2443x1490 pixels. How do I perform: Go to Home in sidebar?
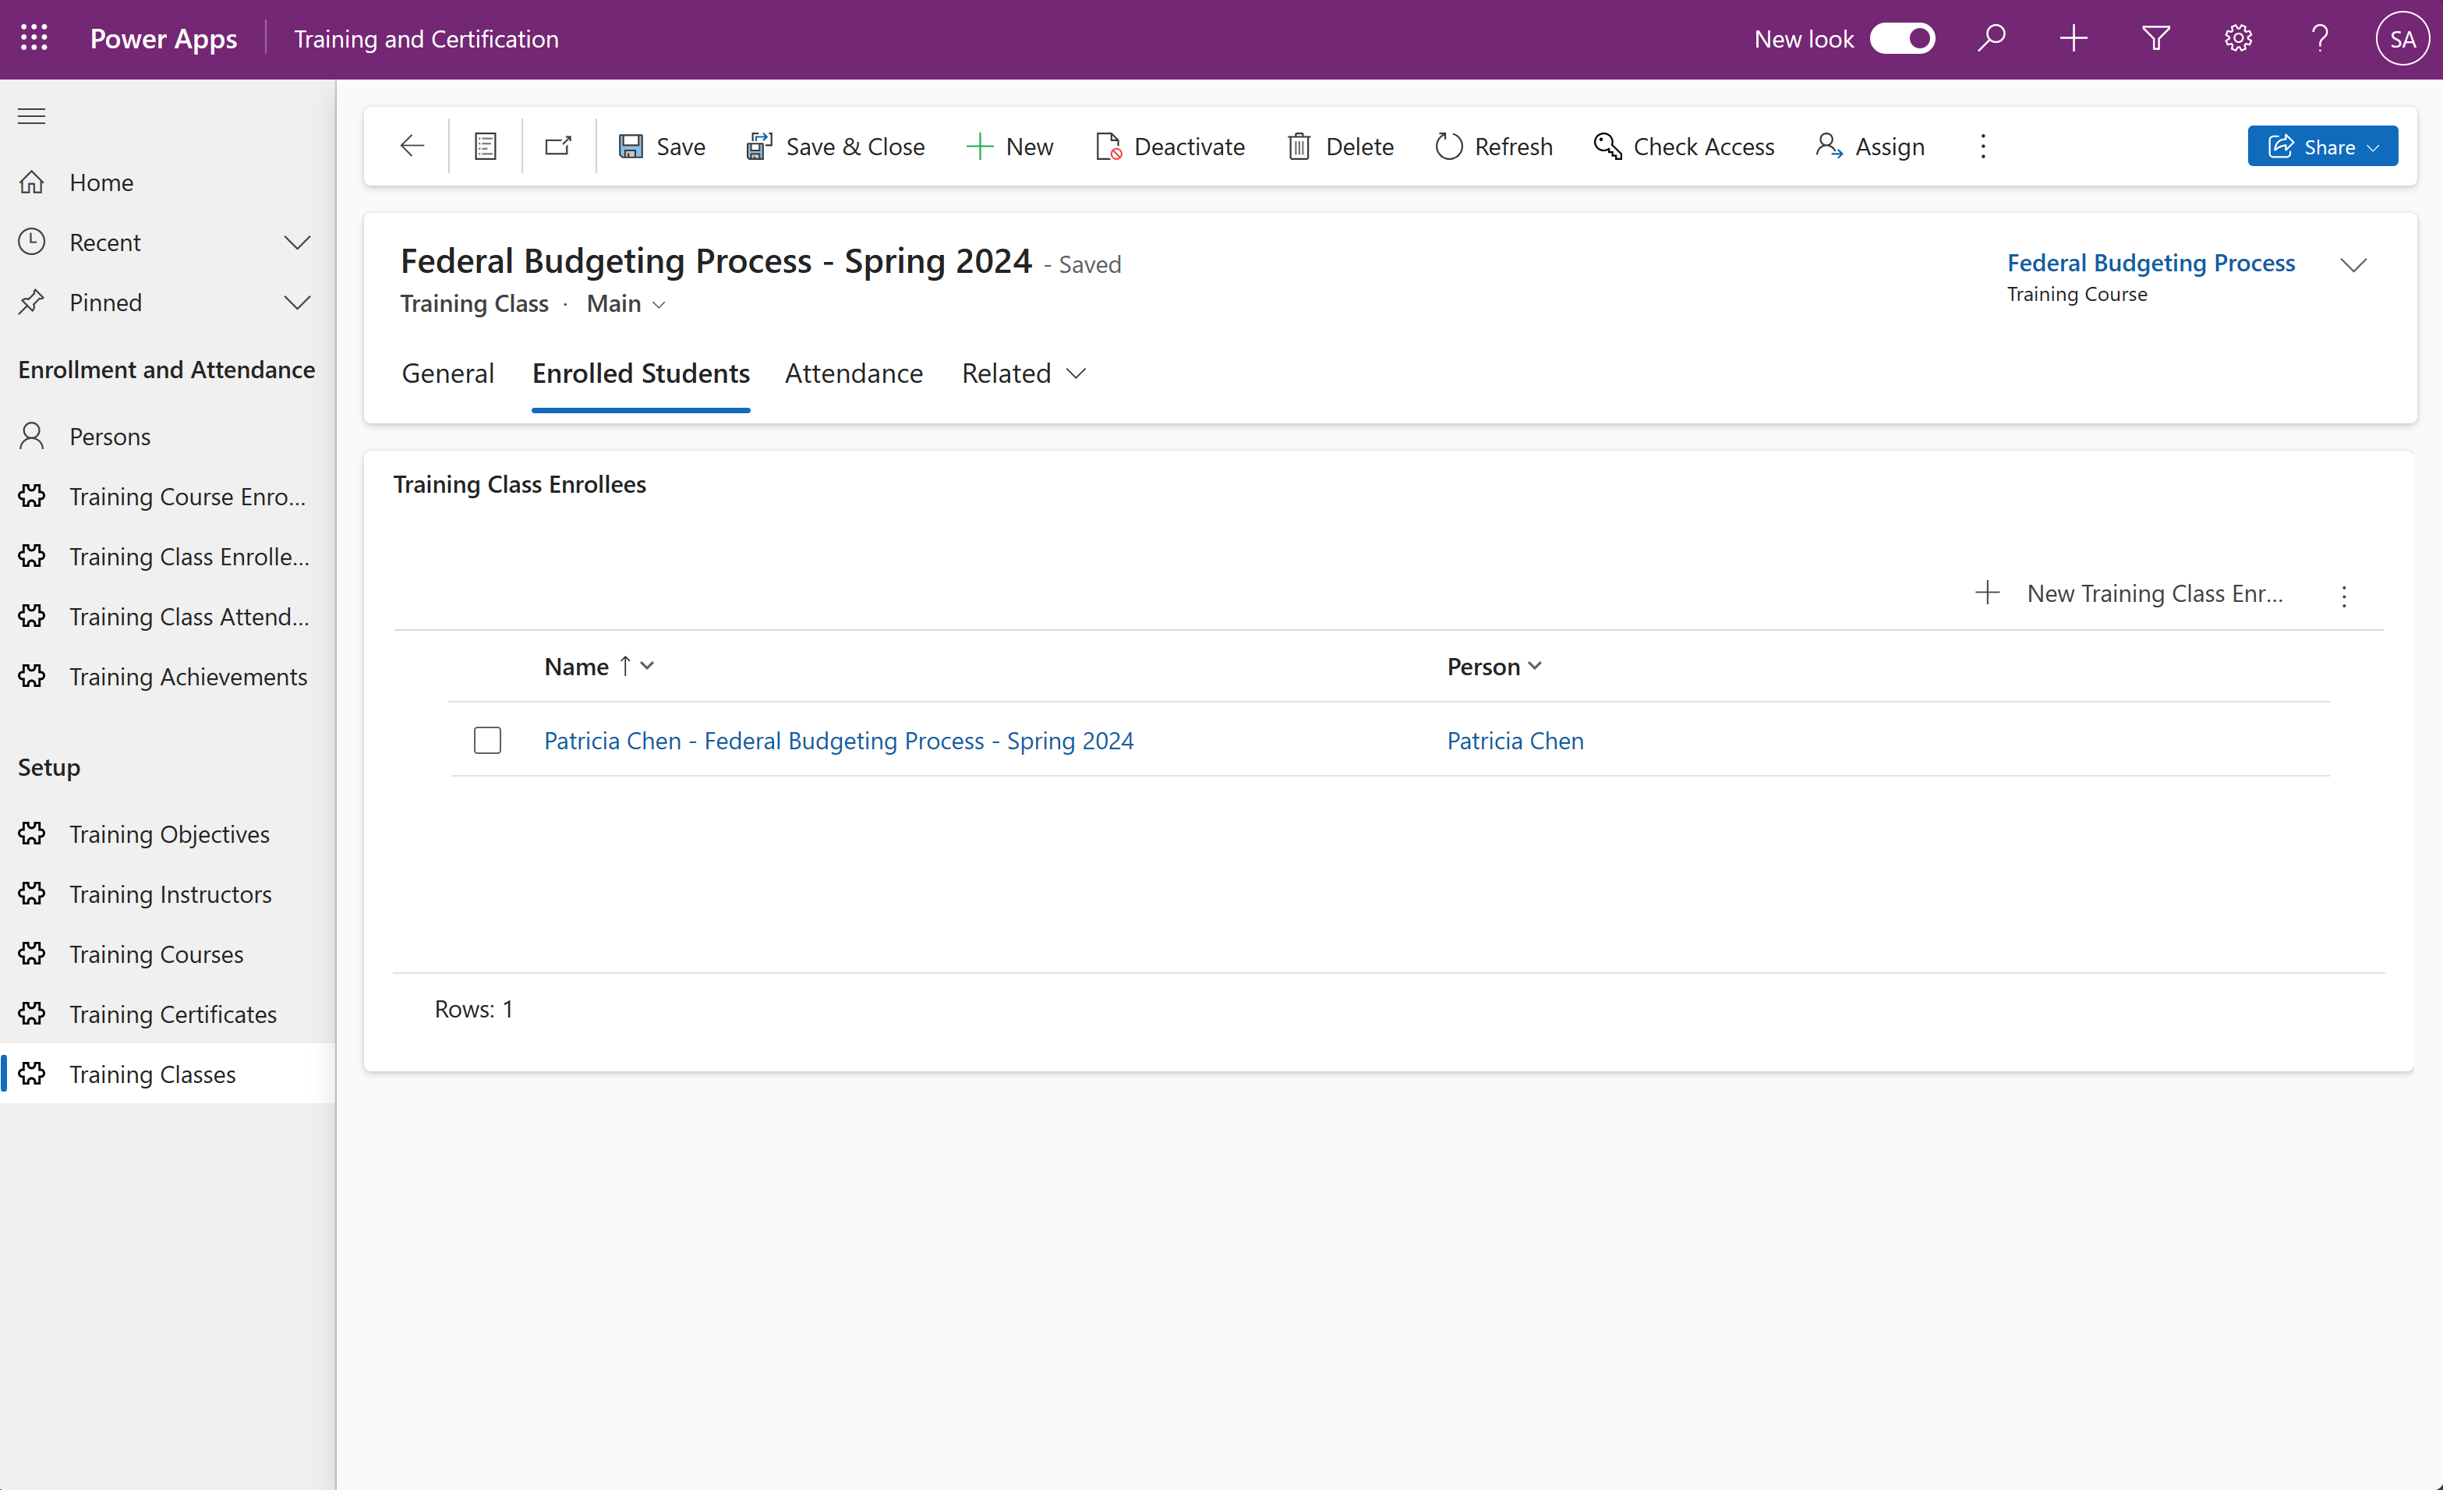(x=168, y=182)
